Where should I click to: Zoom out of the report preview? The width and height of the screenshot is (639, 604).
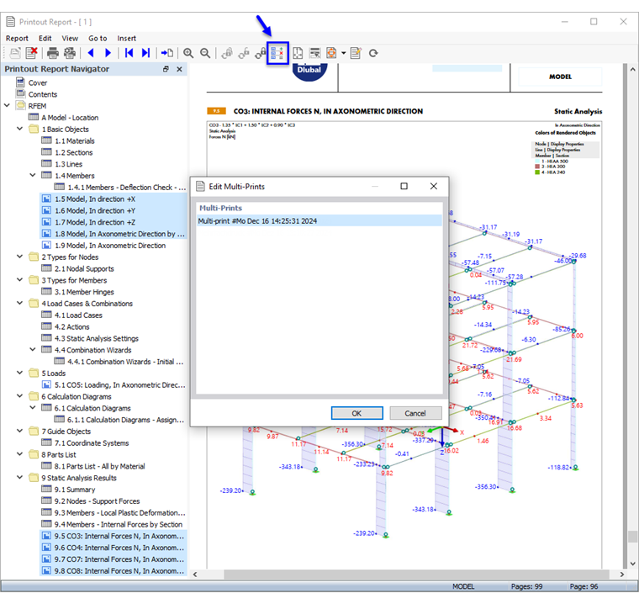(x=205, y=53)
